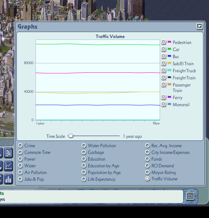
Task: Select the Garbage graph
Action: (x=84, y=152)
